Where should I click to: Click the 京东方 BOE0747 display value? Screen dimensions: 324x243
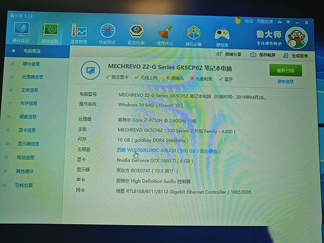(147, 171)
